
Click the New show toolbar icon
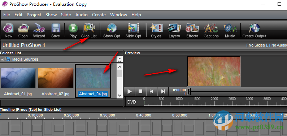8,31
